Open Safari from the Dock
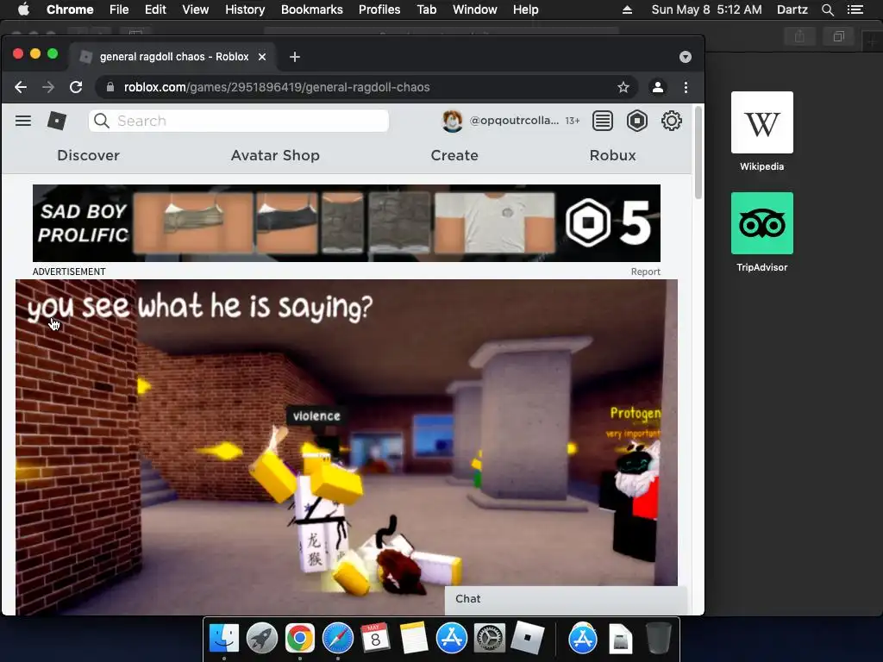883x662 pixels. pyautogui.click(x=337, y=639)
